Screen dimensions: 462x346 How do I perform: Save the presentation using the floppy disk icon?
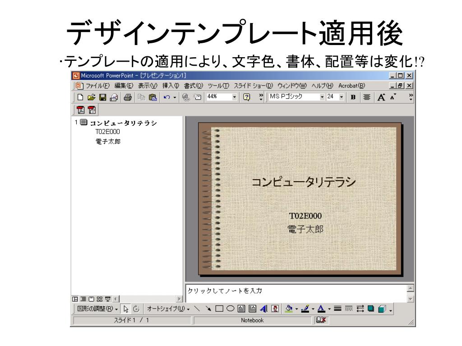click(x=102, y=97)
